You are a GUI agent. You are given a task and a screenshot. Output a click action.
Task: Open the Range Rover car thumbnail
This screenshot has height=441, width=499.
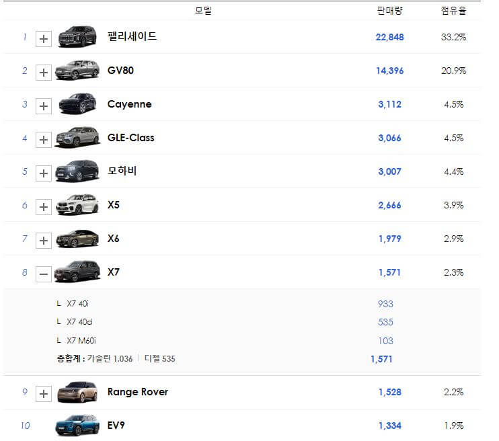pyautogui.click(x=77, y=392)
